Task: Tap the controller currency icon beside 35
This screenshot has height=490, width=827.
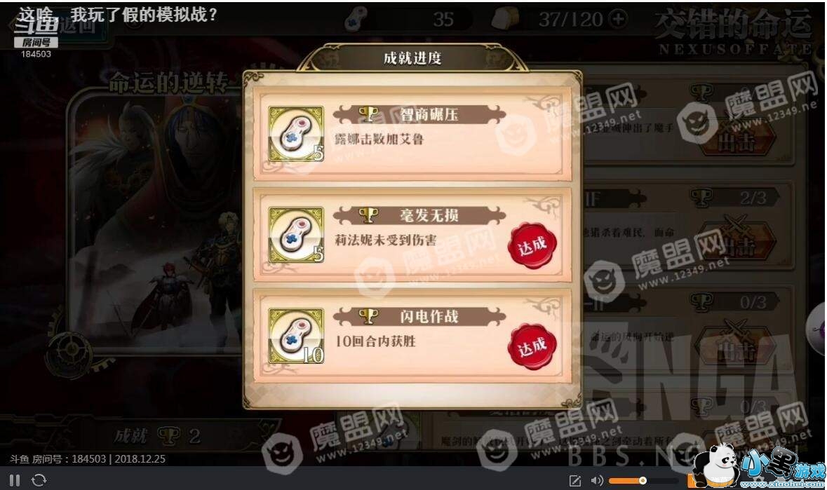Action: pos(358,19)
